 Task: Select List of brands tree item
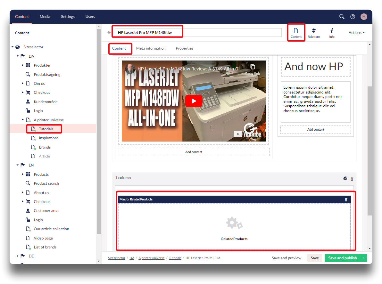[45, 247]
